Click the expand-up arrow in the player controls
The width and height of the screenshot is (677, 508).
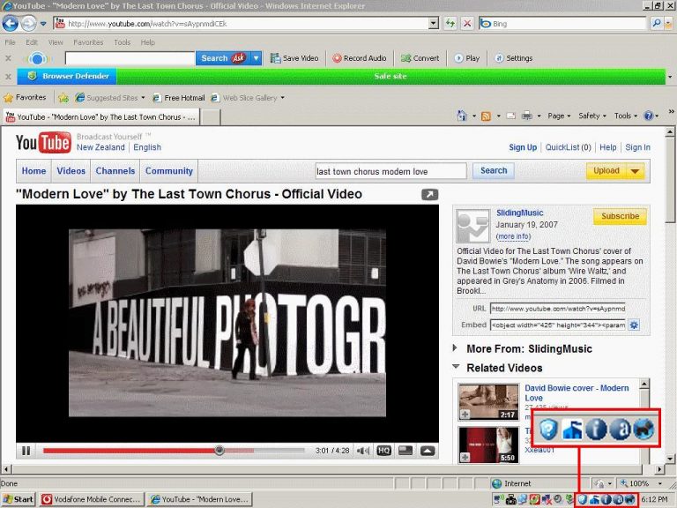click(x=428, y=451)
